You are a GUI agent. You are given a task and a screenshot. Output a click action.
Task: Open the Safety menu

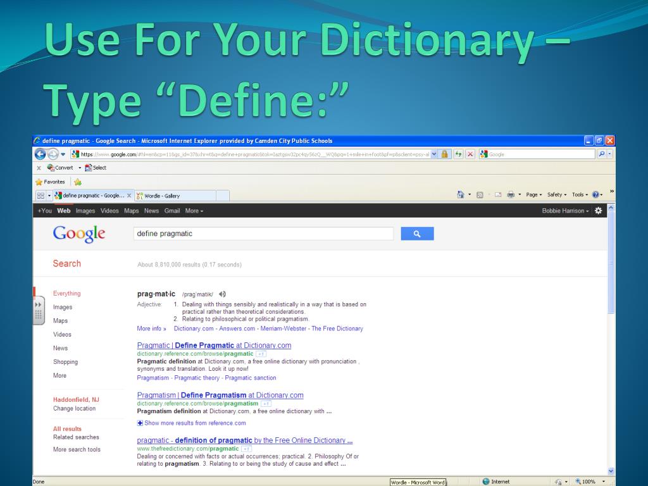coord(557,195)
